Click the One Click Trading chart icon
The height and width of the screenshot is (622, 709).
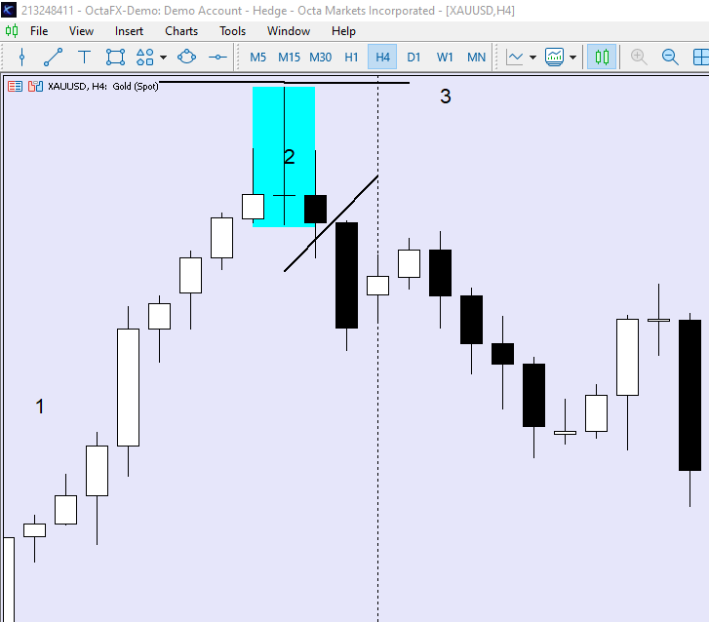(x=35, y=87)
